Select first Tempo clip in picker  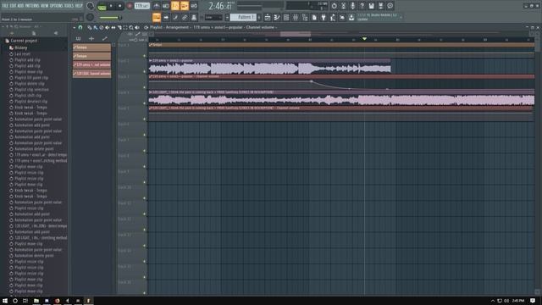92,47
